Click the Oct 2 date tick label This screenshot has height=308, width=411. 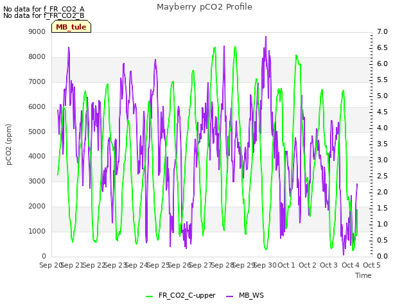(308, 265)
